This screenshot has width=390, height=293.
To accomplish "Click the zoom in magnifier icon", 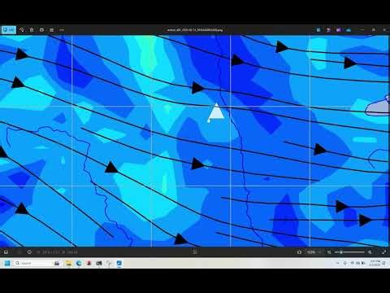I will (370, 252).
